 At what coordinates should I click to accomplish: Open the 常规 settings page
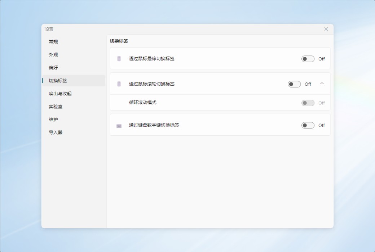pyautogui.click(x=74, y=41)
